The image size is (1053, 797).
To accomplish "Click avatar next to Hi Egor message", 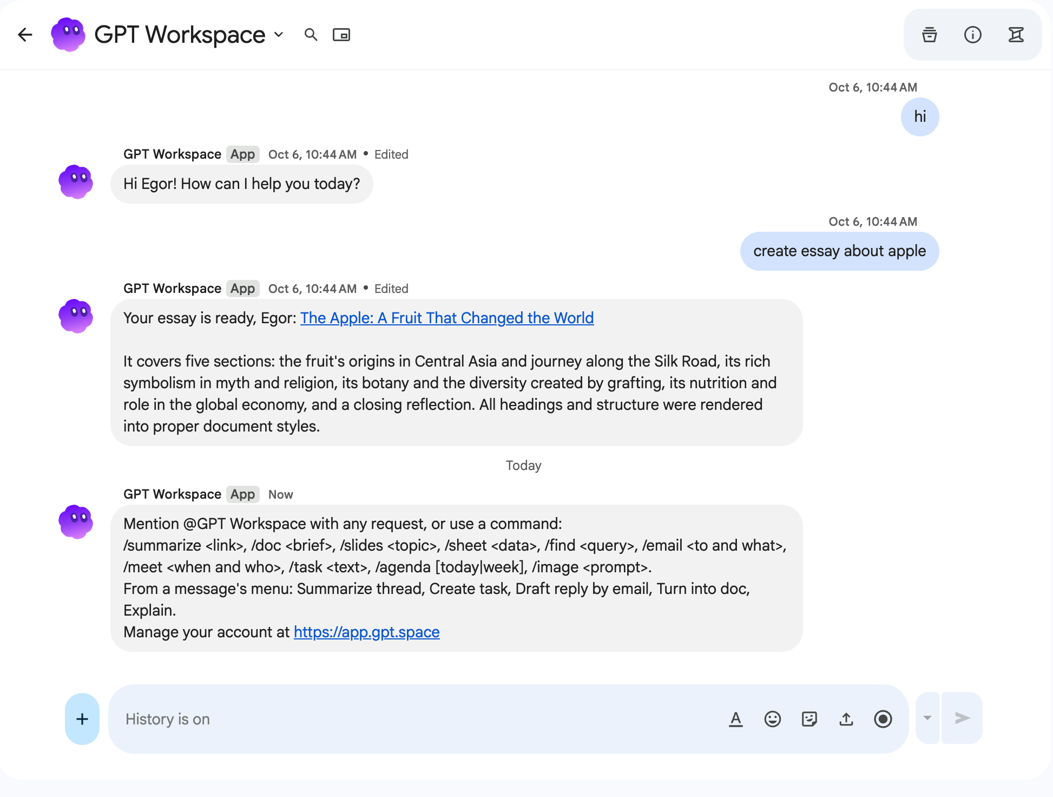I will coord(76,182).
